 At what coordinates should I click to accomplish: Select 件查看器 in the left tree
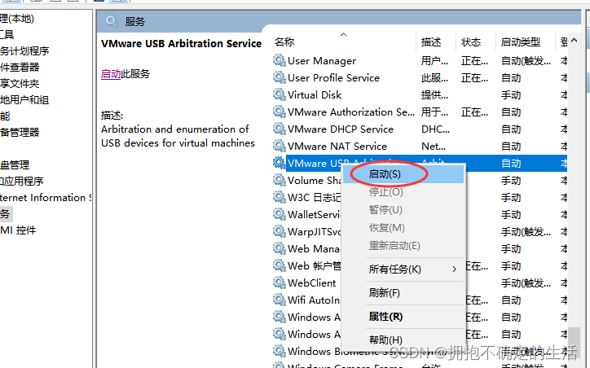click(x=20, y=68)
